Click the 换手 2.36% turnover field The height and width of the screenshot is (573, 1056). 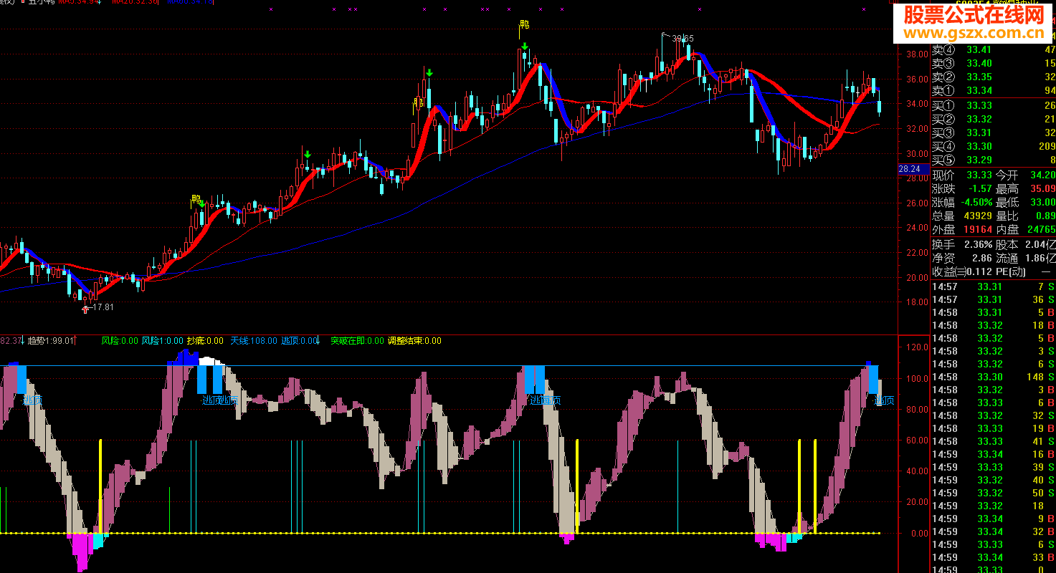(x=962, y=244)
